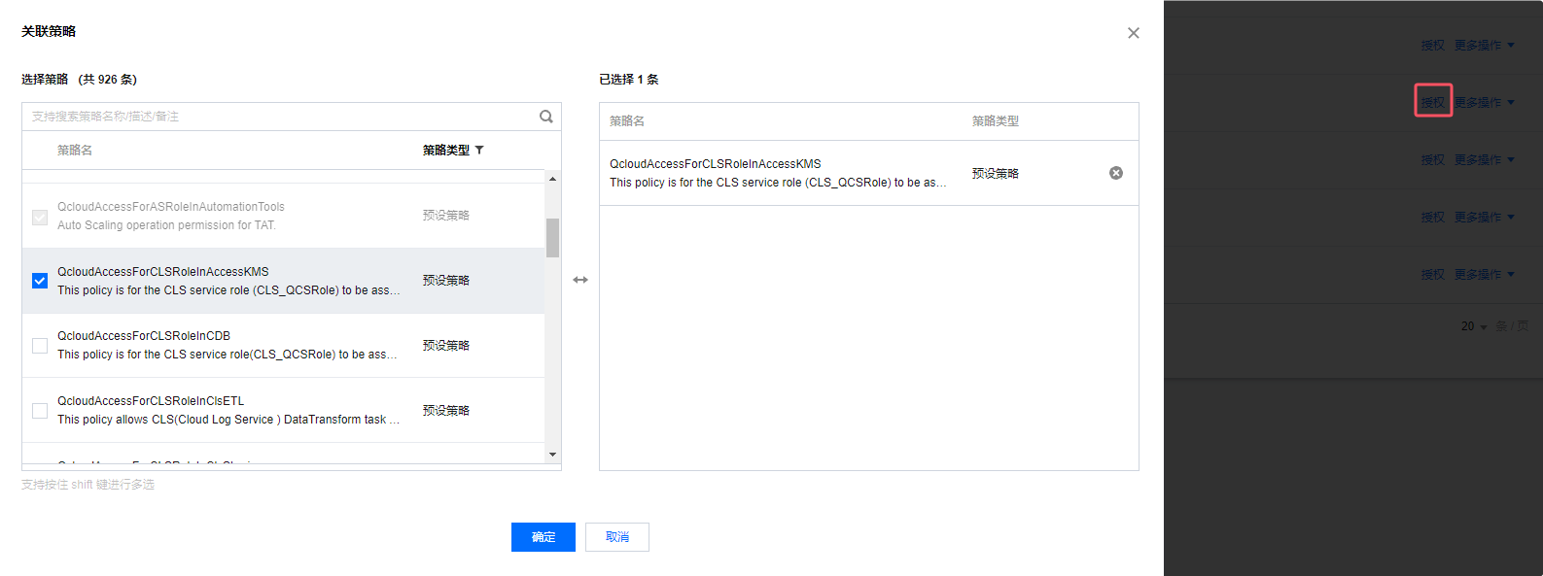Click 策略名 column header in left list
The width and height of the screenshot is (1543, 576).
(x=75, y=151)
